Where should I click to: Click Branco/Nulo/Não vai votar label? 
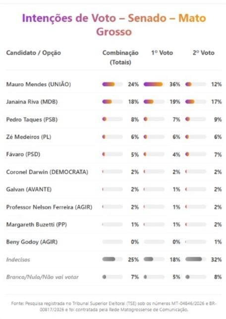coord(42,277)
